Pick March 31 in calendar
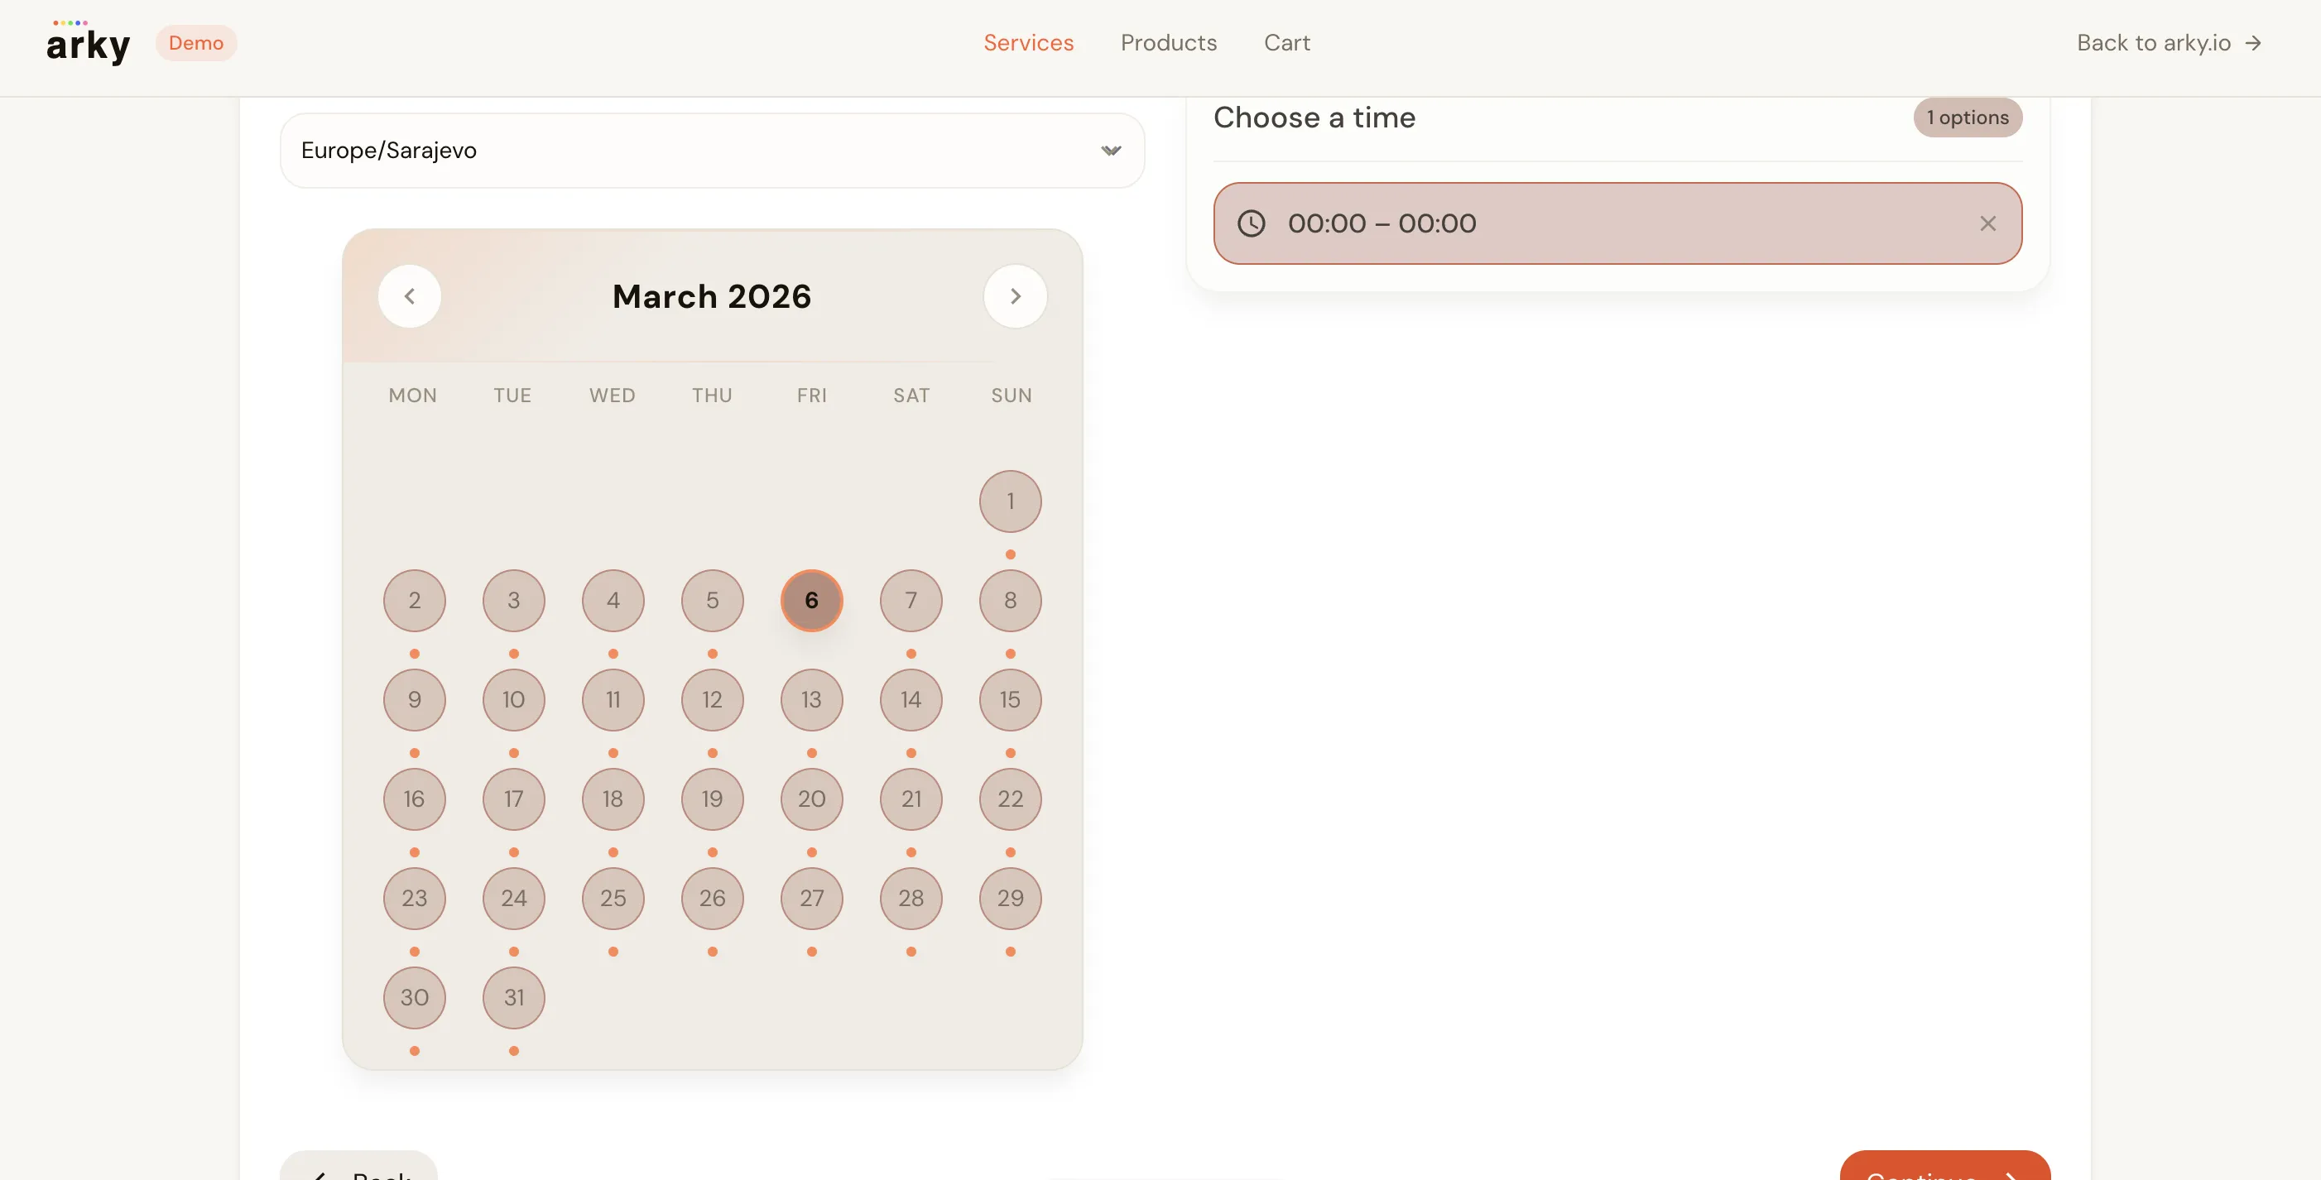The image size is (2321, 1180). [513, 997]
